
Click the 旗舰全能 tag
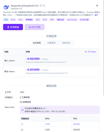[x=60, y=20]
